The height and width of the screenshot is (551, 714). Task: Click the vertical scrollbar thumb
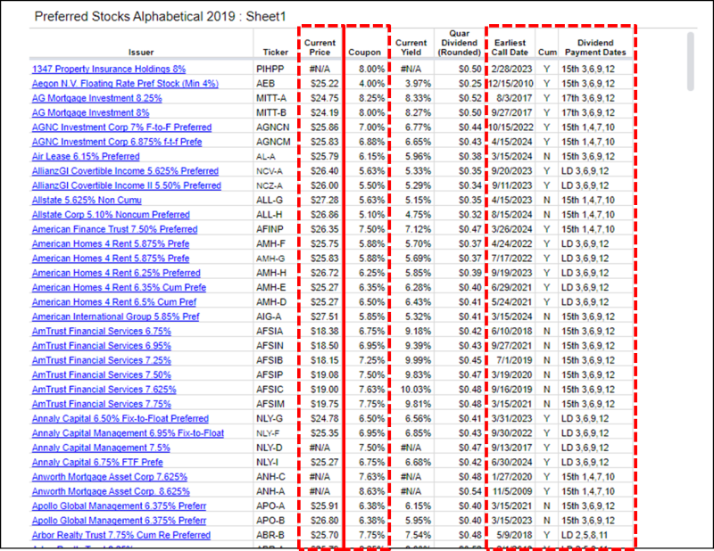pyautogui.click(x=691, y=61)
